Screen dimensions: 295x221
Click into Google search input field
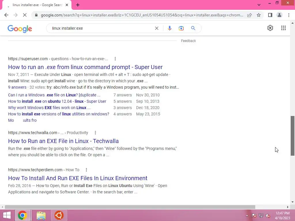(102, 28)
